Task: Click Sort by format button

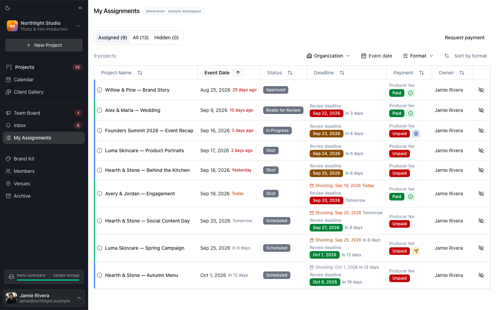Action: (x=466, y=56)
